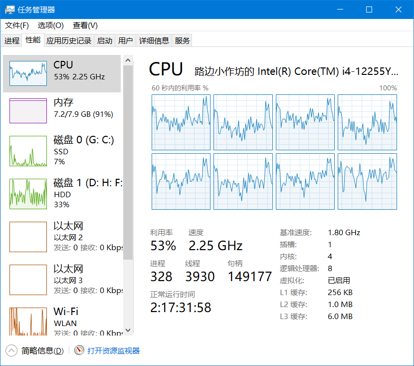The image size is (414, 366).
Task: Click the second logical processor graph, top row
Action: [x=243, y=122]
